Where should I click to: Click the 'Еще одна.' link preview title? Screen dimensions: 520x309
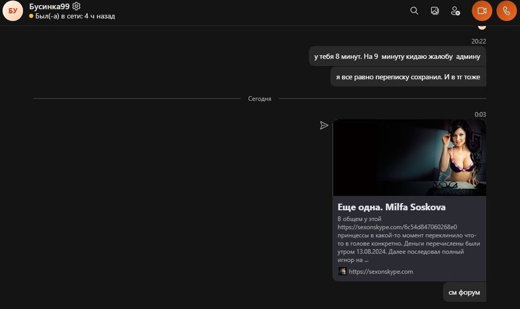point(391,207)
